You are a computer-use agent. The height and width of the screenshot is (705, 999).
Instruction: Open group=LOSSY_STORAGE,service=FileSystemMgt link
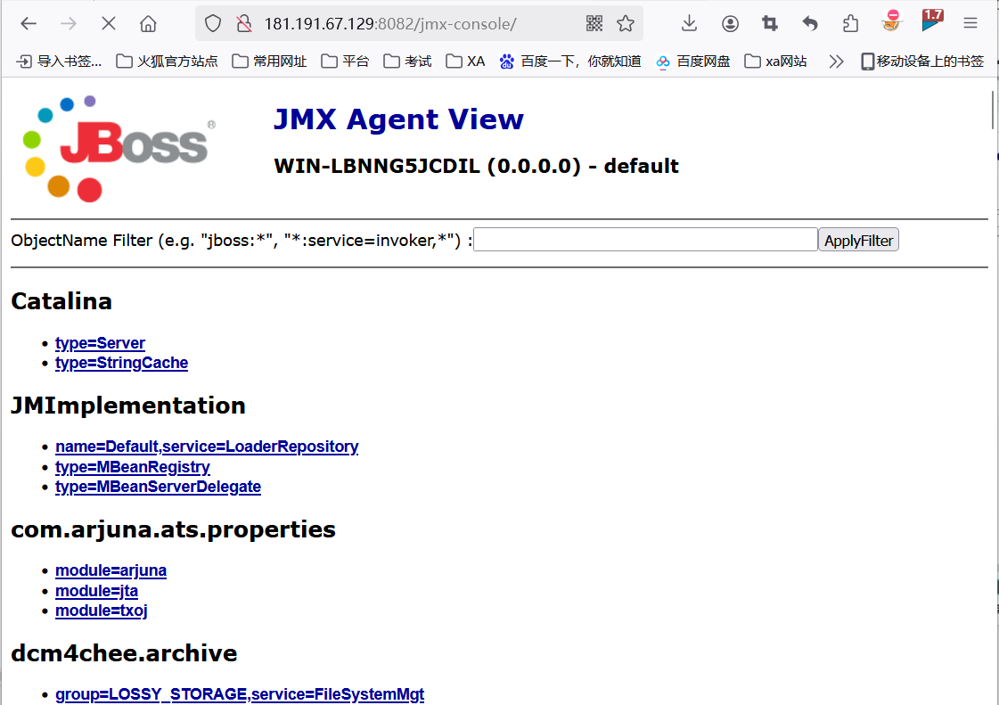[240, 694]
